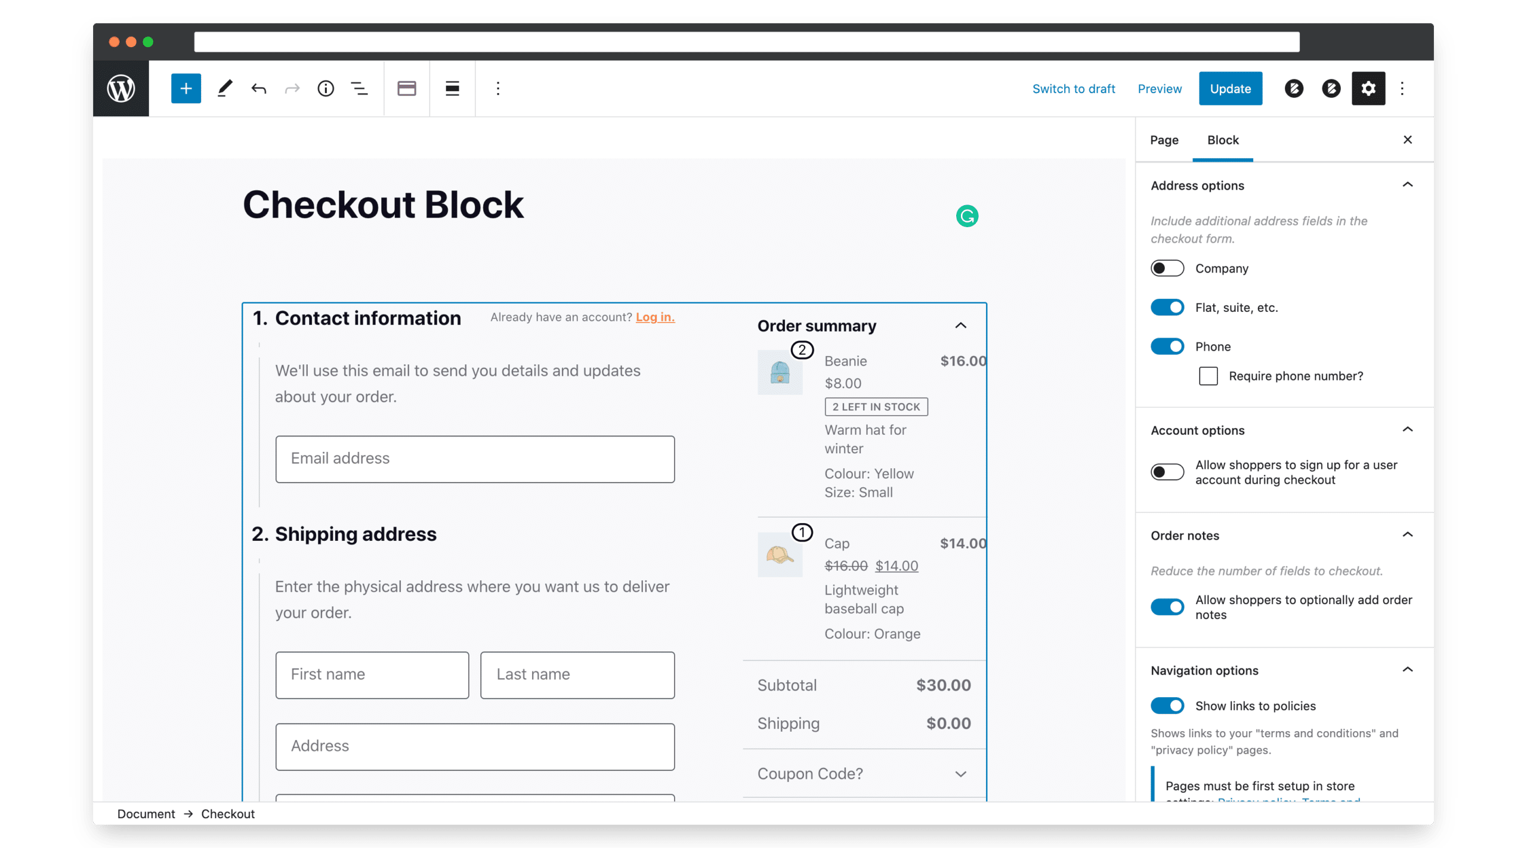
Task: Enable the Company field toggle
Action: click(1167, 268)
